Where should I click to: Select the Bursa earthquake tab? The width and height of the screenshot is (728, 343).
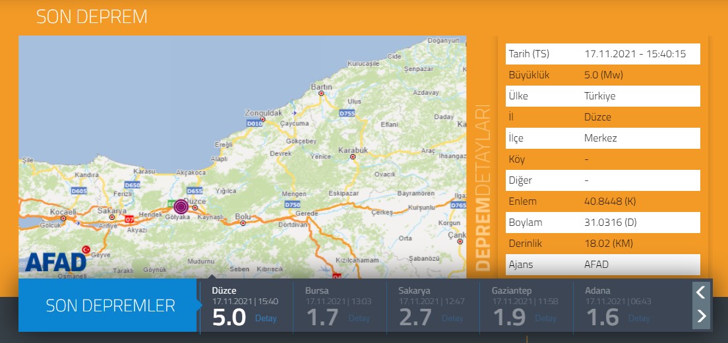tap(340, 306)
